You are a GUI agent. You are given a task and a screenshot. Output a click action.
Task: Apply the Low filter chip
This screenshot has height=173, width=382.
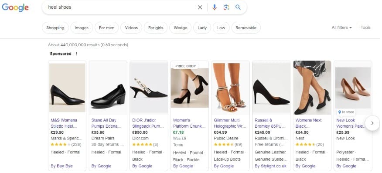tap(221, 28)
